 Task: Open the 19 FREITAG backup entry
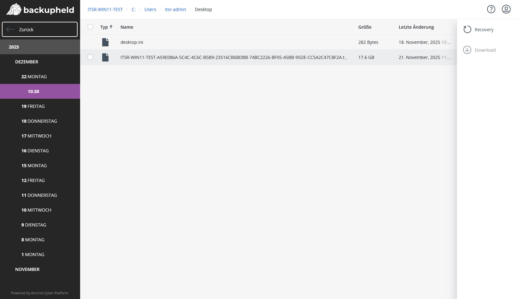click(x=33, y=106)
